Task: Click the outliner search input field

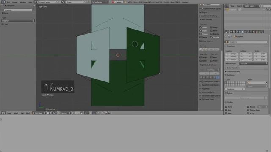Action: [266, 6]
